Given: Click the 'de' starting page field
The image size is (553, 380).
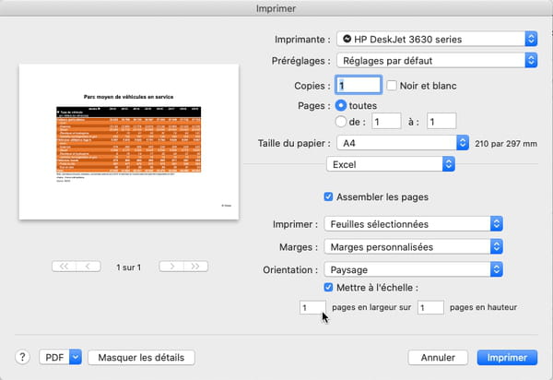Looking at the screenshot, I should [386, 122].
